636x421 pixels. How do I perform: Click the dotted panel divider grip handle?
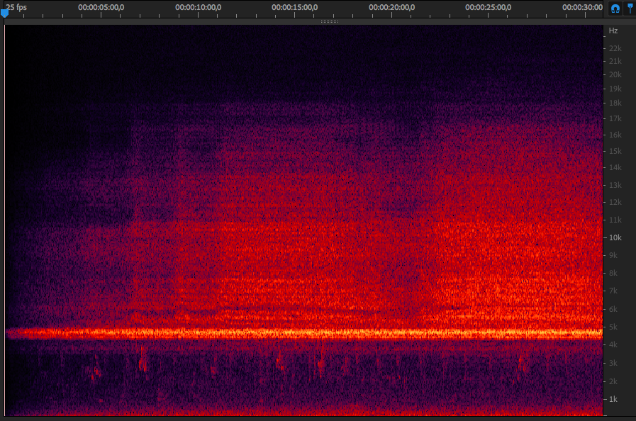coord(329,22)
